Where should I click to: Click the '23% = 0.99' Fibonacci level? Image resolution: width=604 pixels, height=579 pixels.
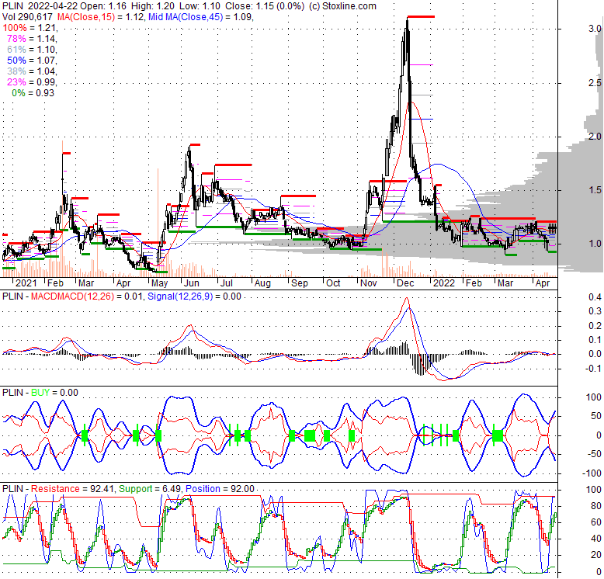tap(32, 81)
